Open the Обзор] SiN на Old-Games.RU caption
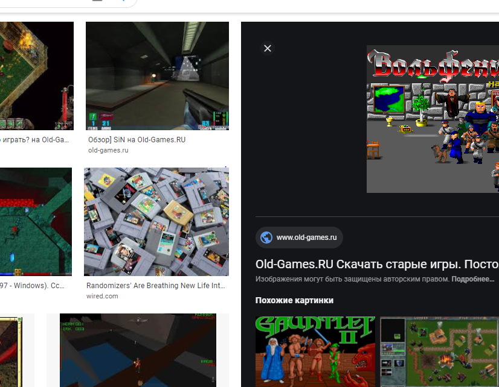499x387 pixels. [x=137, y=140]
